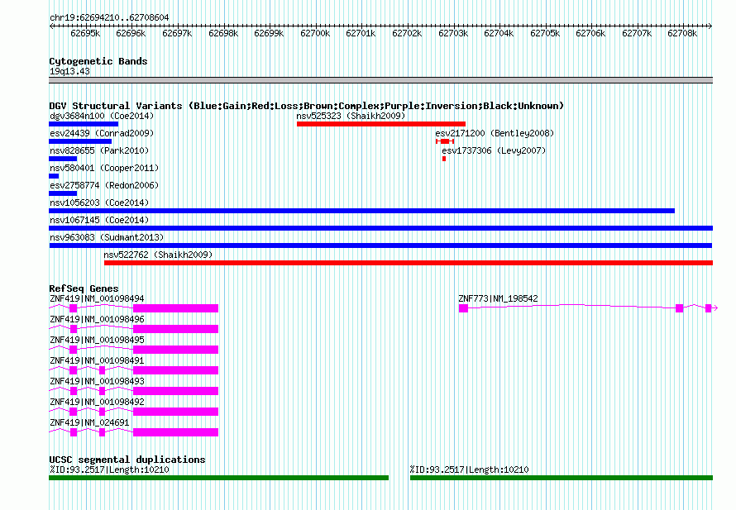Open the nsv522762 (Shaikh2009) red loss bar
The width and height of the screenshot is (736, 510).
(x=409, y=263)
